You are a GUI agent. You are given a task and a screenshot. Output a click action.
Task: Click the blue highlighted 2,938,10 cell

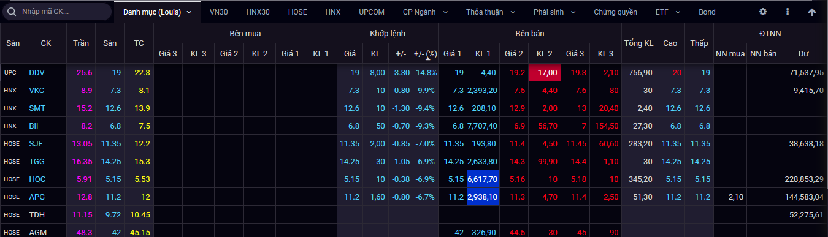[483, 197]
